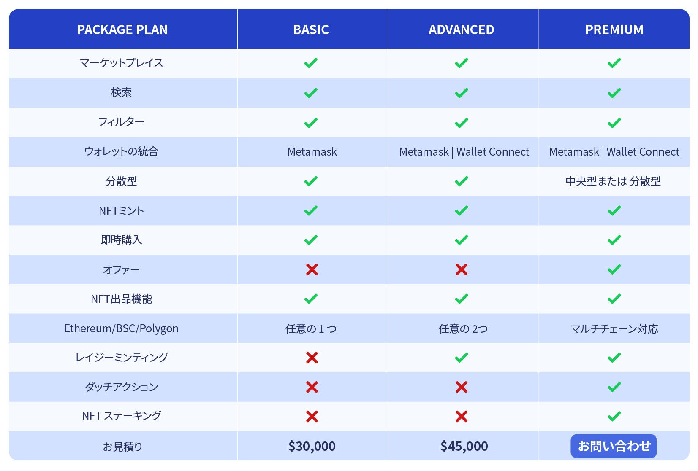Image resolution: width=698 pixels, height=471 pixels.
Task: Click the Ethereum/BSC/Polygon row label
Action: coord(121,328)
